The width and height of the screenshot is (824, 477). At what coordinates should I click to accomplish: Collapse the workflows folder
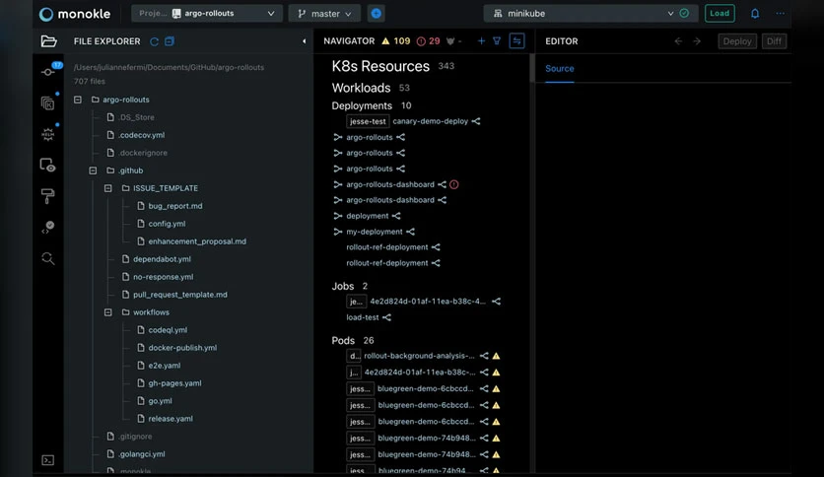(107, 312)
